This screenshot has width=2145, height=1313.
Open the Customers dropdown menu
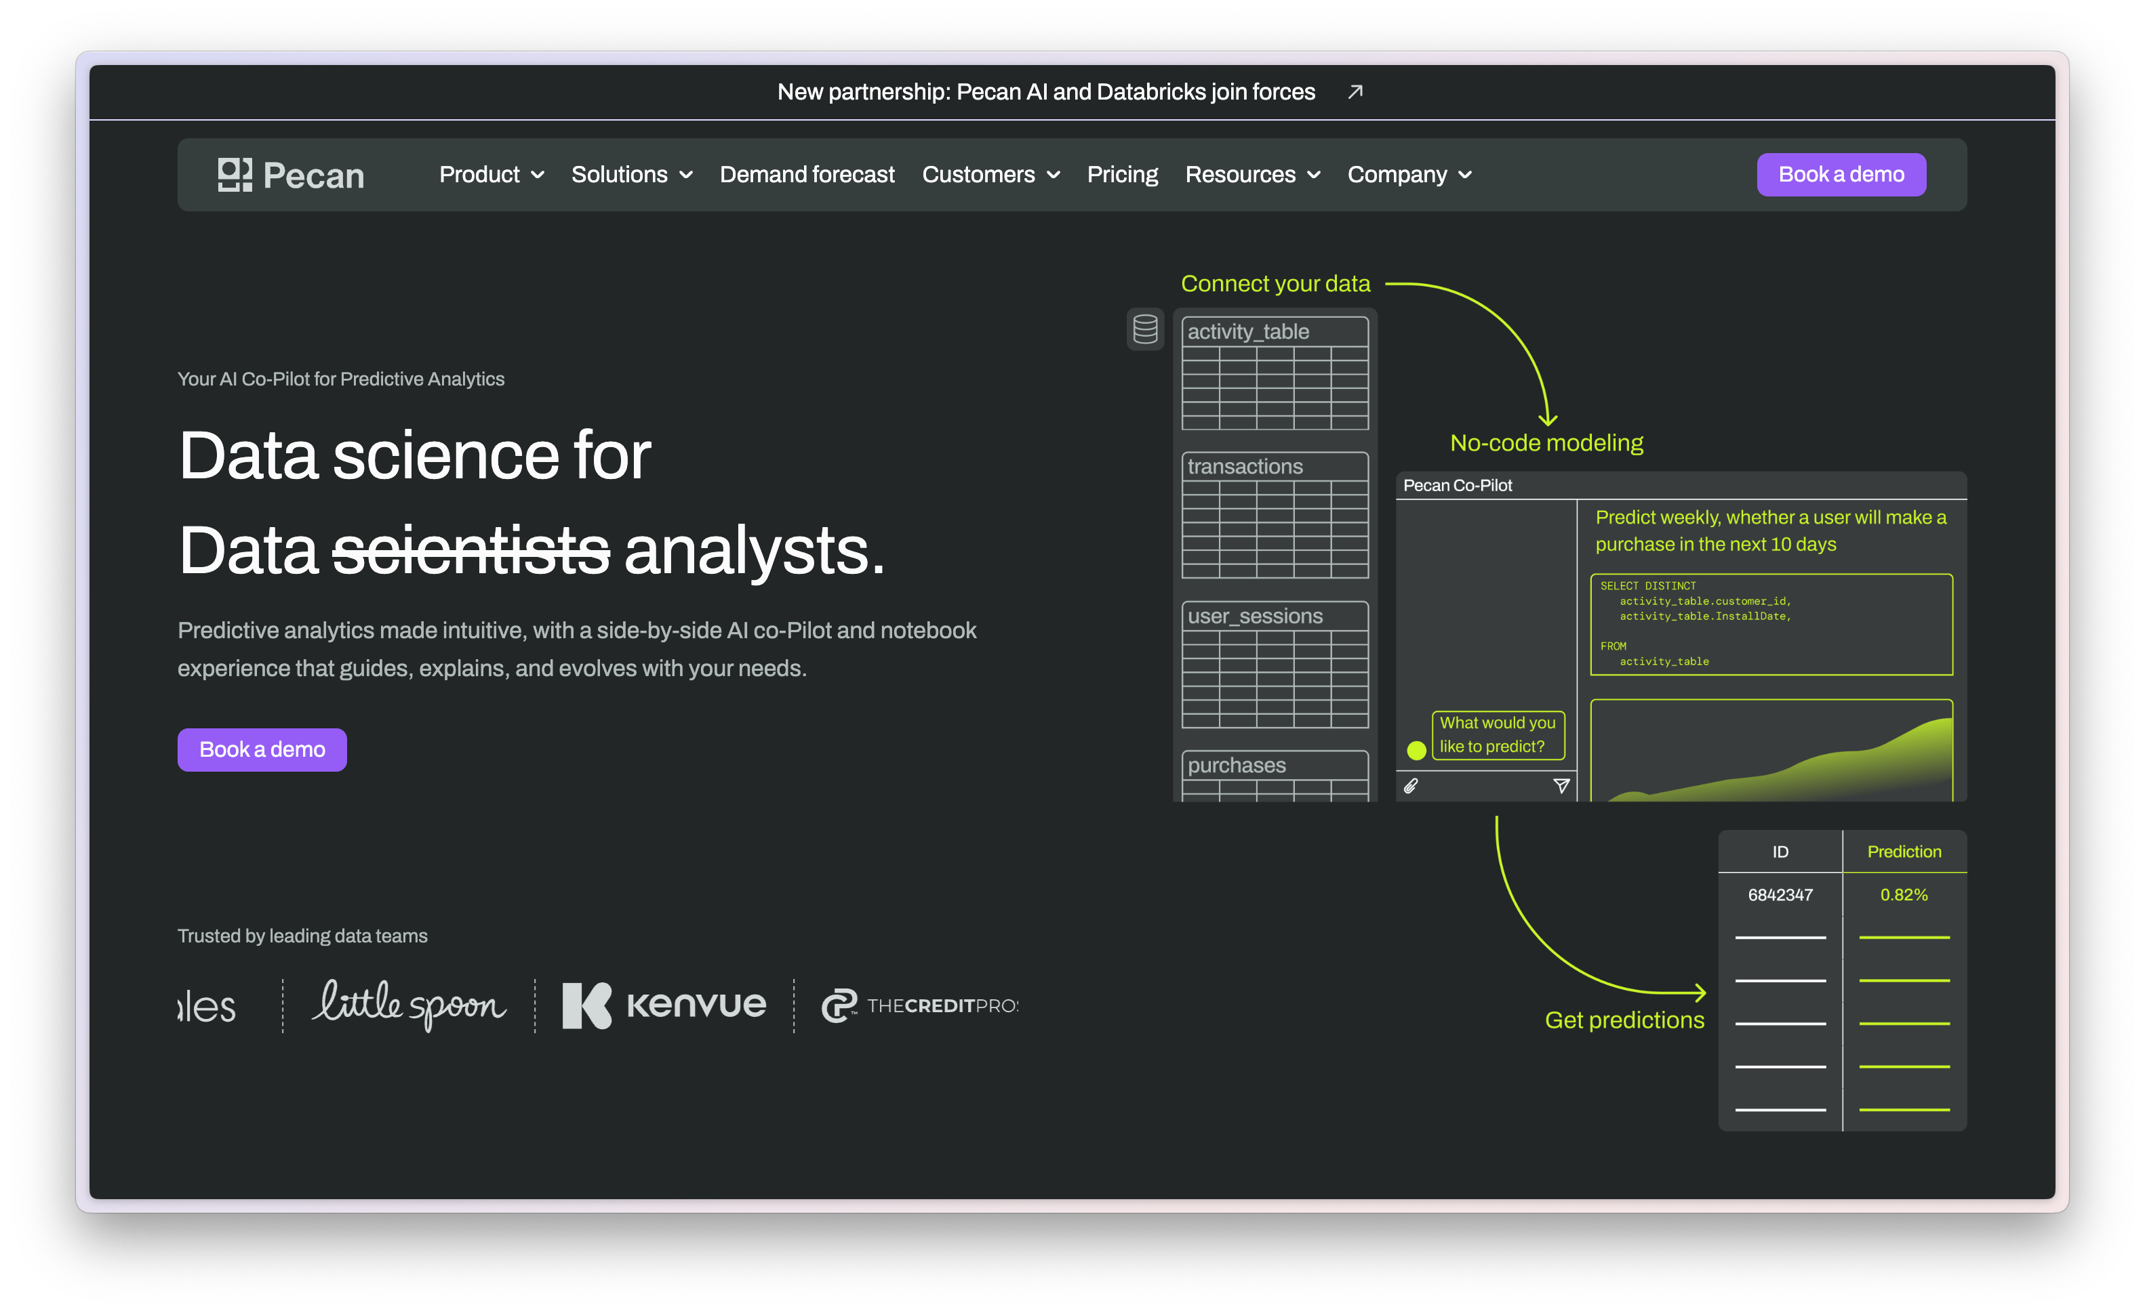point(990,174)
